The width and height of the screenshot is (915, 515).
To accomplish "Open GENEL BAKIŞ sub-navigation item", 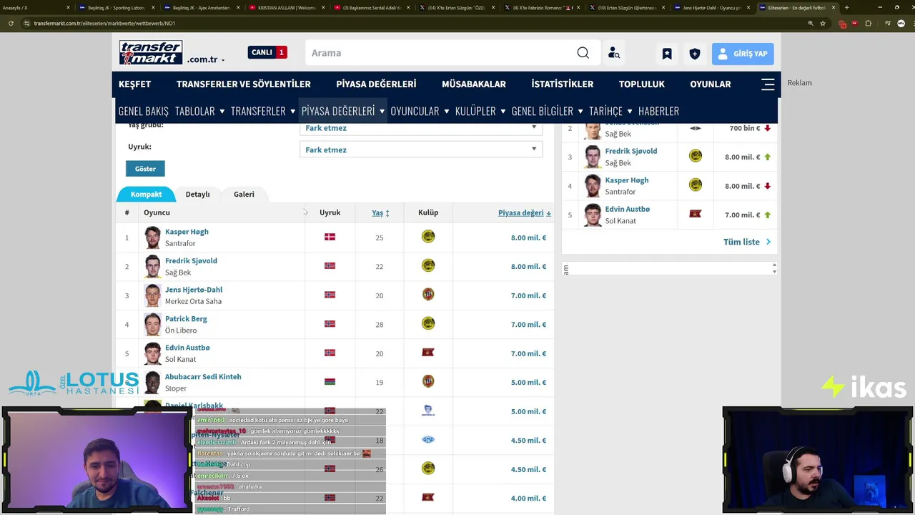I will (144, 111).
